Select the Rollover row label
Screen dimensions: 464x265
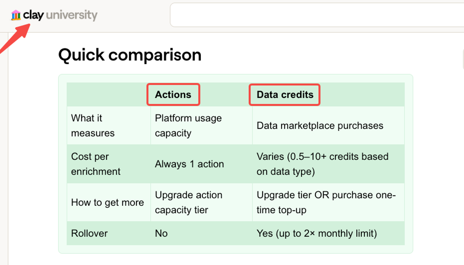(x=89, y=233)
